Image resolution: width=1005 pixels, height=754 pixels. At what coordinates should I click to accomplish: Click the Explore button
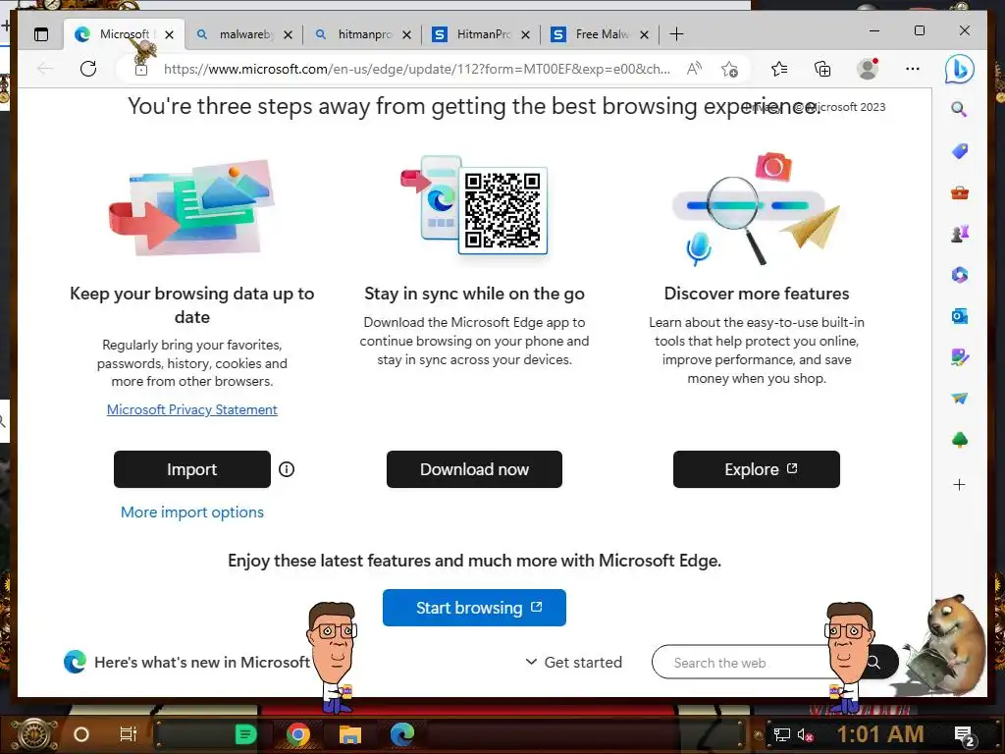(x=757, y=469)
